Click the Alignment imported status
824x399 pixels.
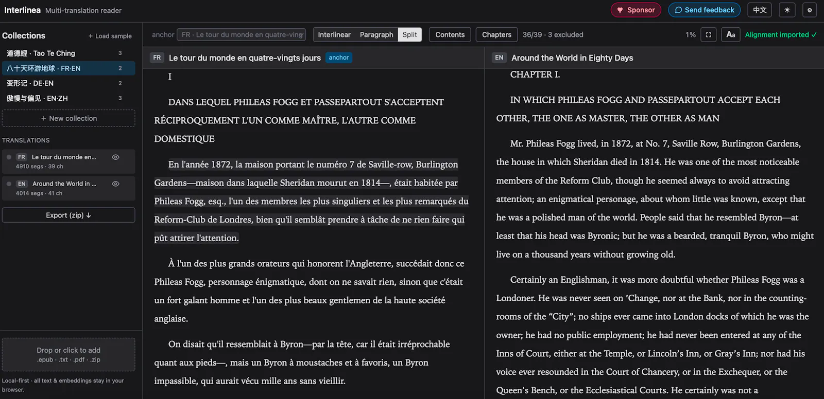pyautogui.click(x=781, y=35)
